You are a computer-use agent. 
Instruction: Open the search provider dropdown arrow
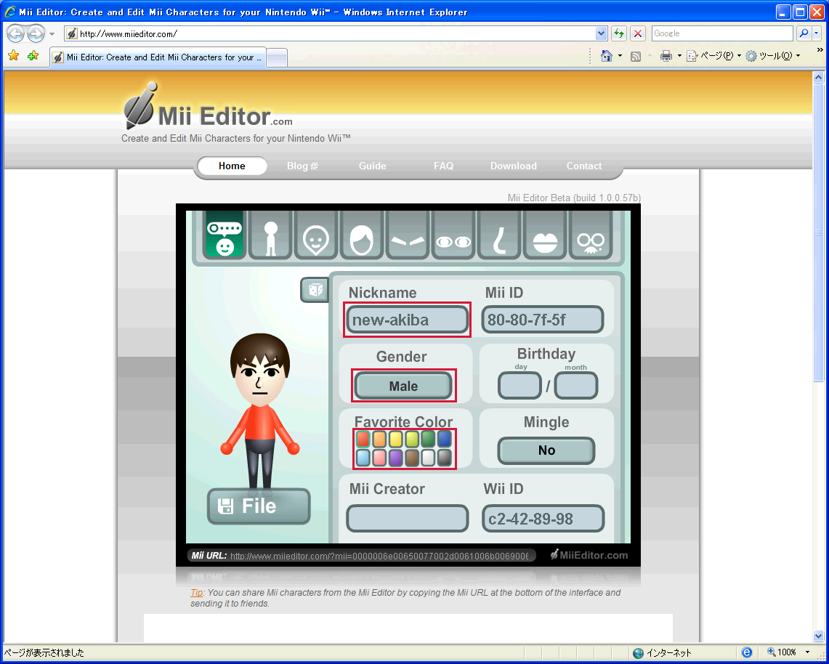click(817, 33)
